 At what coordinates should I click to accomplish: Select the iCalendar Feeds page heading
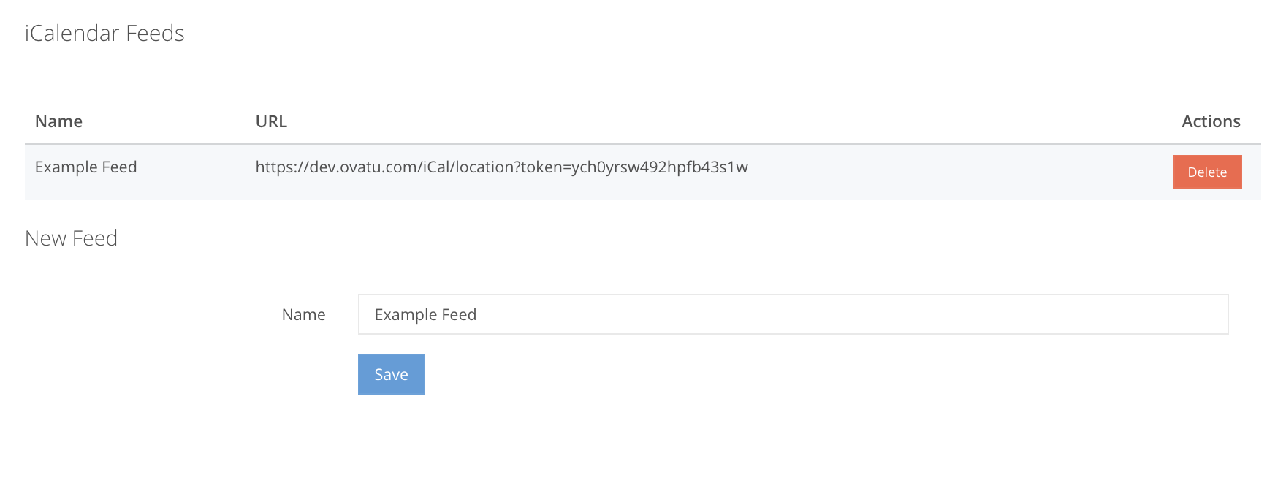[104, 33]
